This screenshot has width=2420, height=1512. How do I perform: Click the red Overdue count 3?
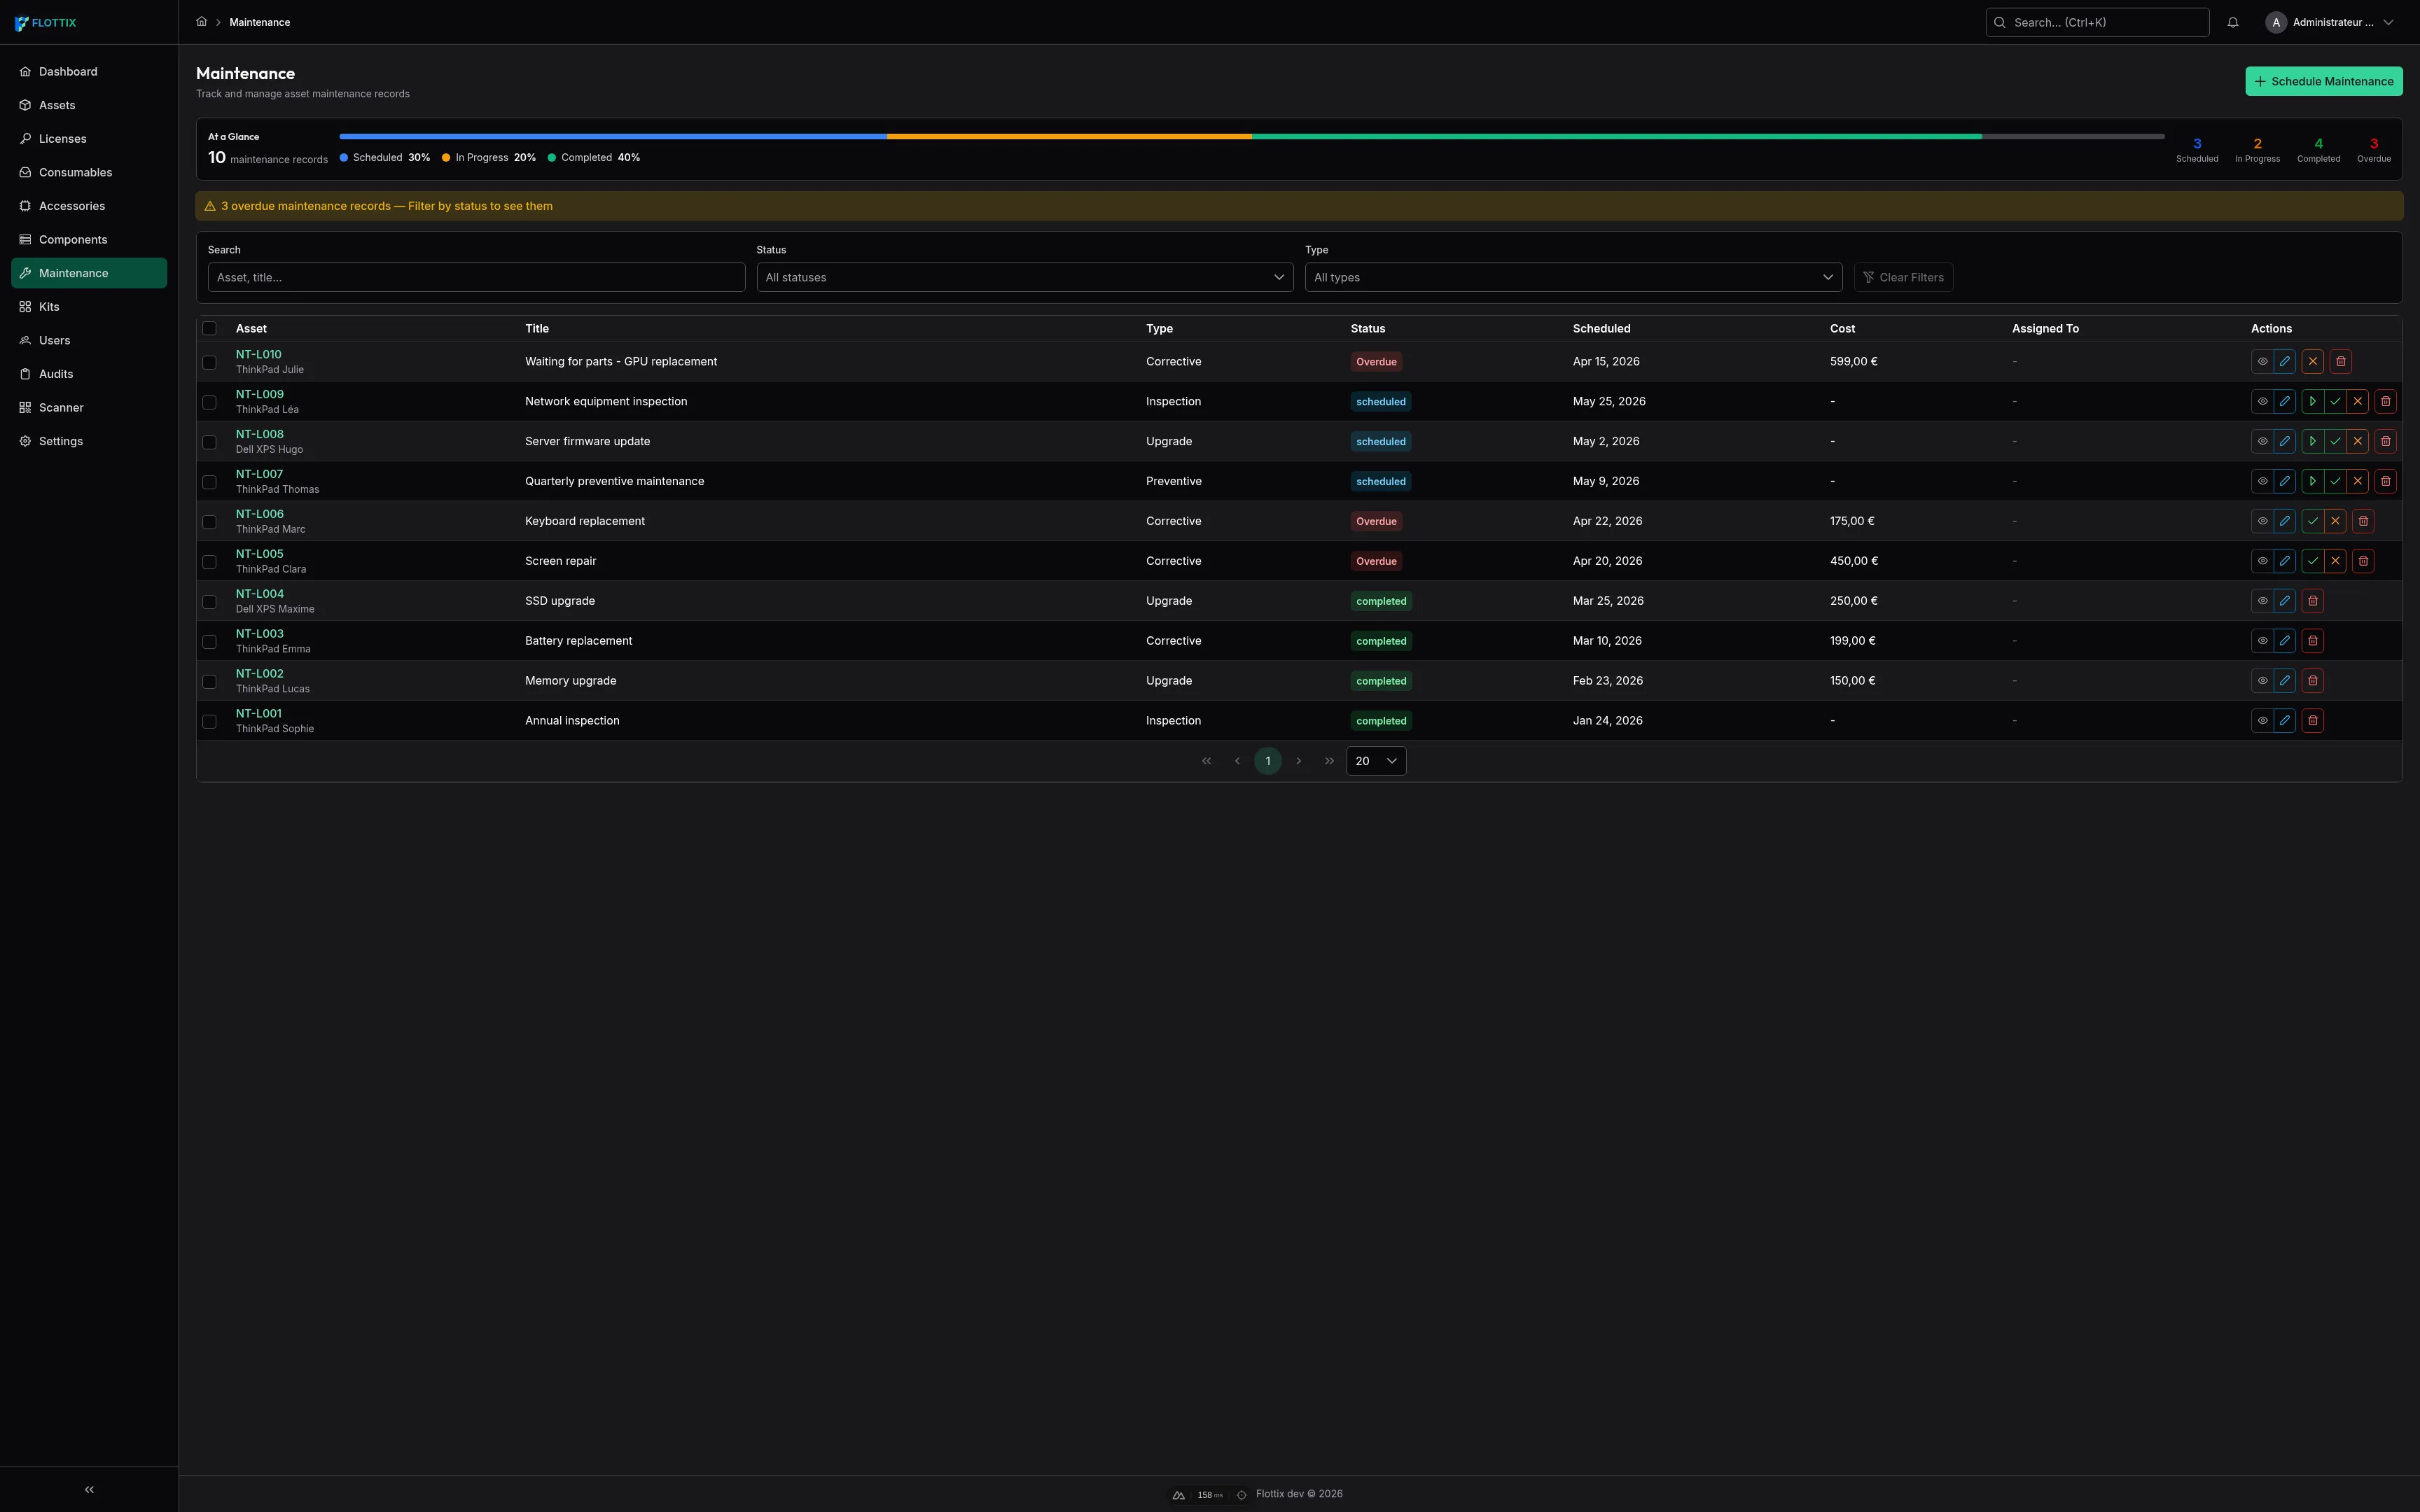point(2374,144)
